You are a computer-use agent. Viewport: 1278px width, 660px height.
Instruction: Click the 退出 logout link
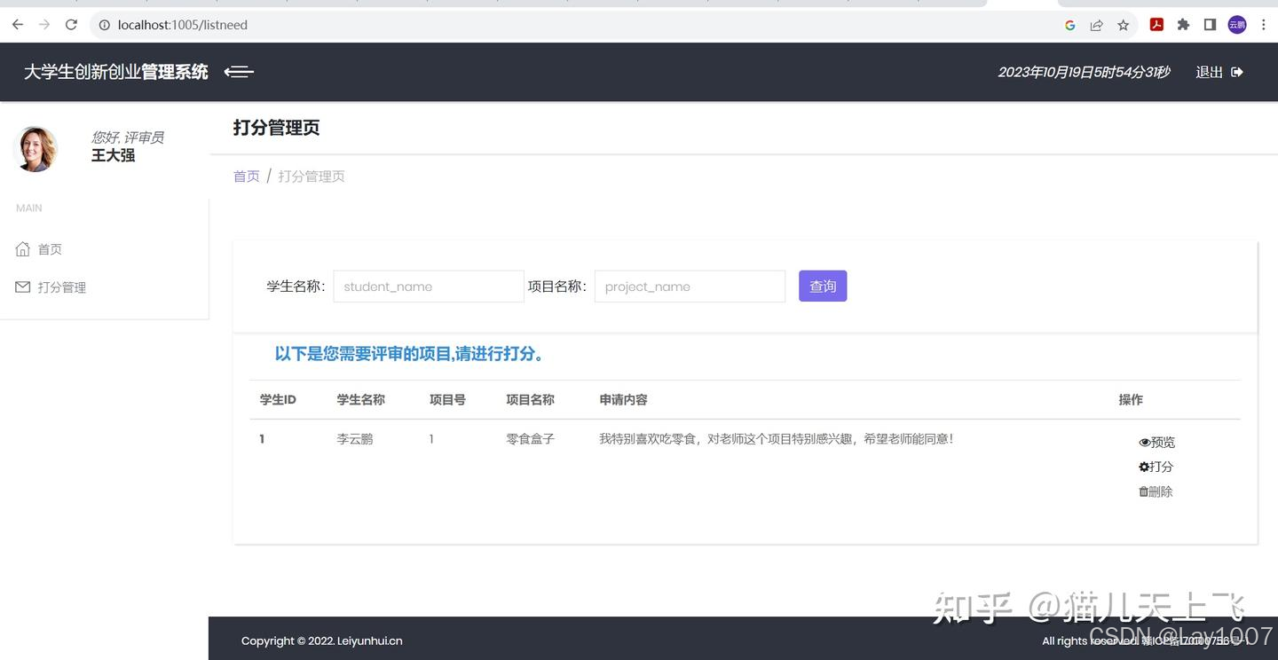[x=1210, y=72]
